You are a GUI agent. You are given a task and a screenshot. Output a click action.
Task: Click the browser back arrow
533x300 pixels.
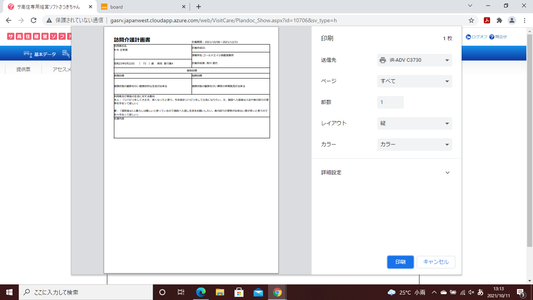(9, 20)
